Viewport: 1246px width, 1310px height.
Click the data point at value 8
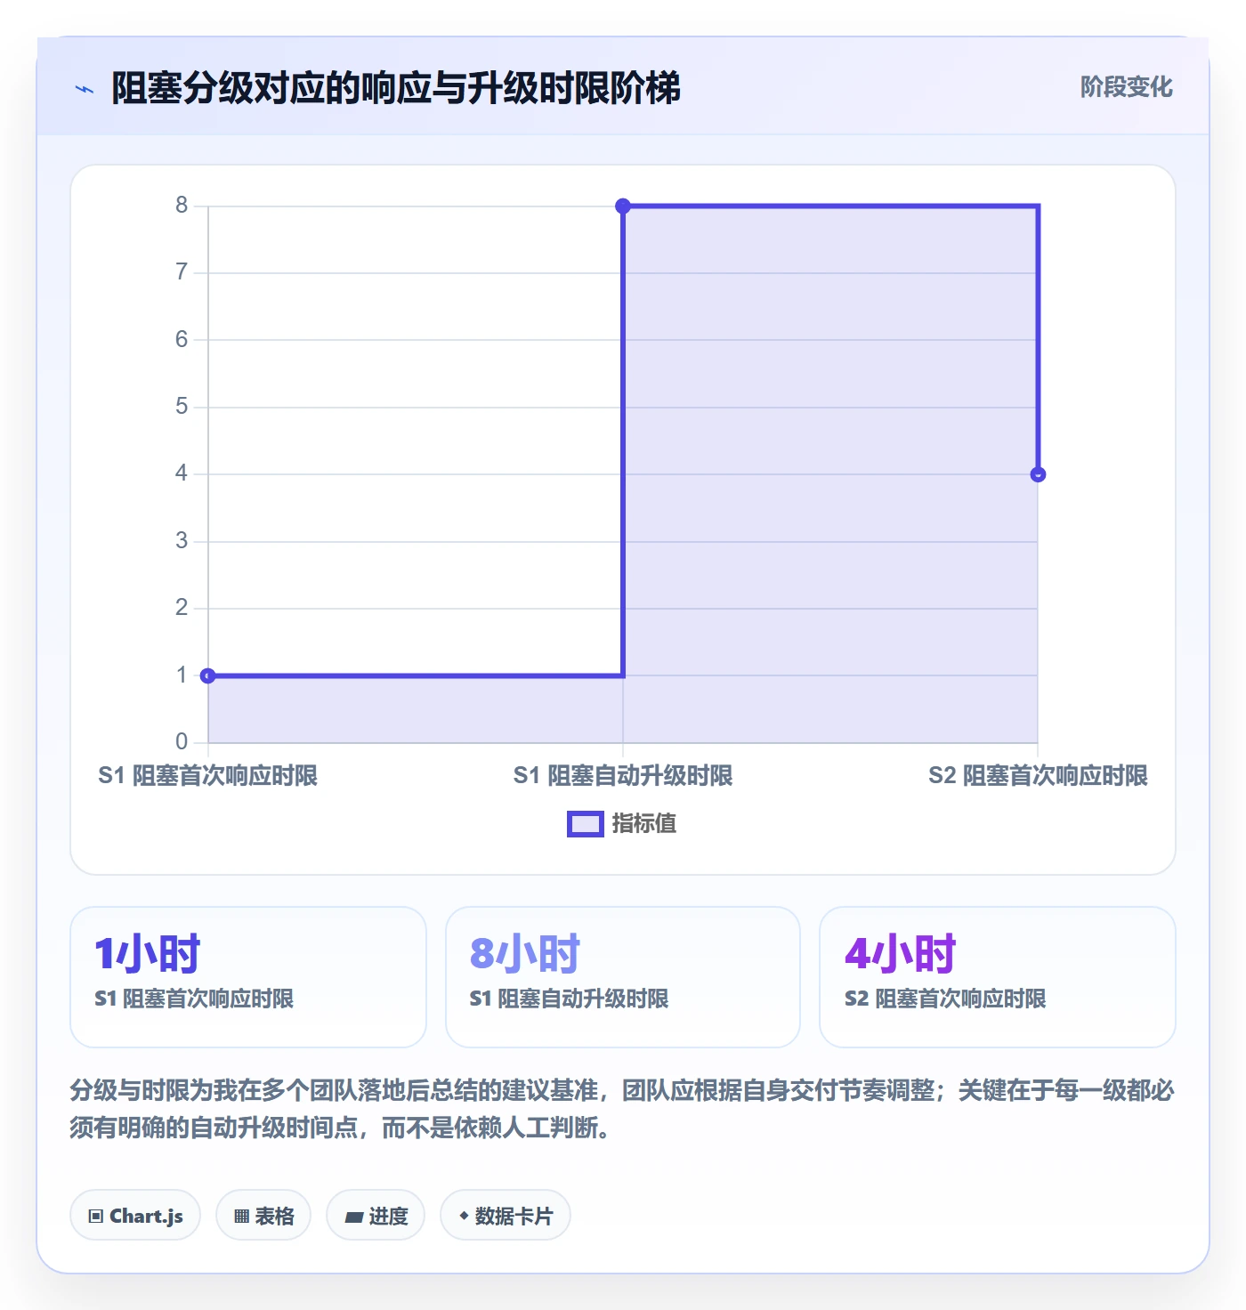(623, 206)
